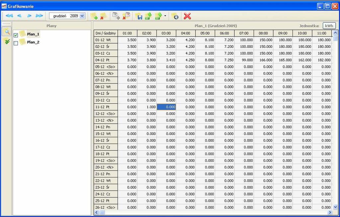
Task: Click the plan with globe icon
Action: [x=175, y=16]
